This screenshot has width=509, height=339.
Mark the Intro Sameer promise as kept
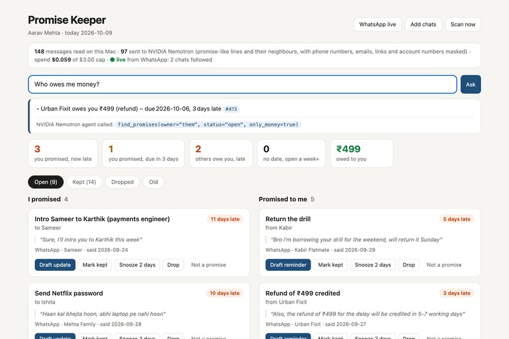(x=95, y=265)
